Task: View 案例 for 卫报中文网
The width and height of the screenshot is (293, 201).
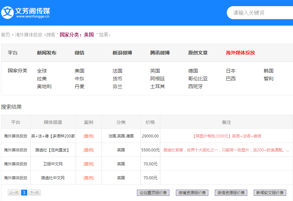Action: pos(88,164)
